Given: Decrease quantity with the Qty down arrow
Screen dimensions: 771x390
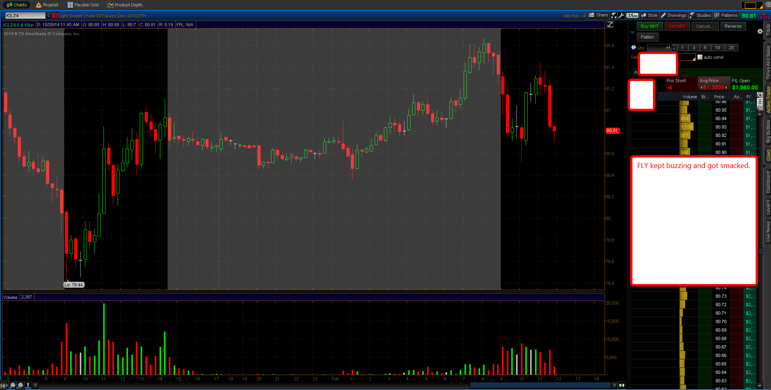Looking at the screenshot, I should (x=674, y=49).
